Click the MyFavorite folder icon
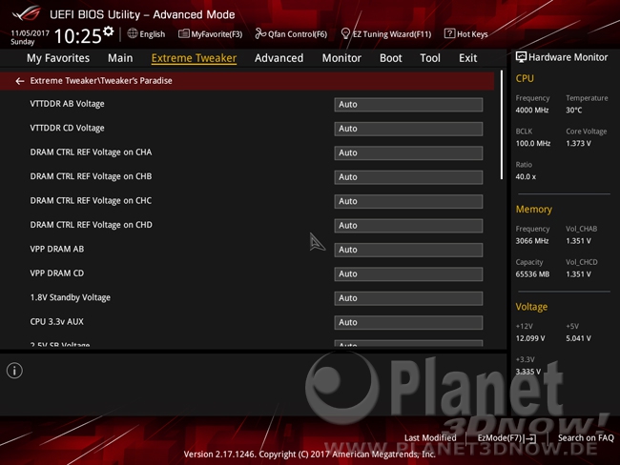 coord(183,33)
